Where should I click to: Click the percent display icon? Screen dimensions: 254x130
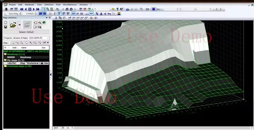pyautogui.click(x=97, y=14)
